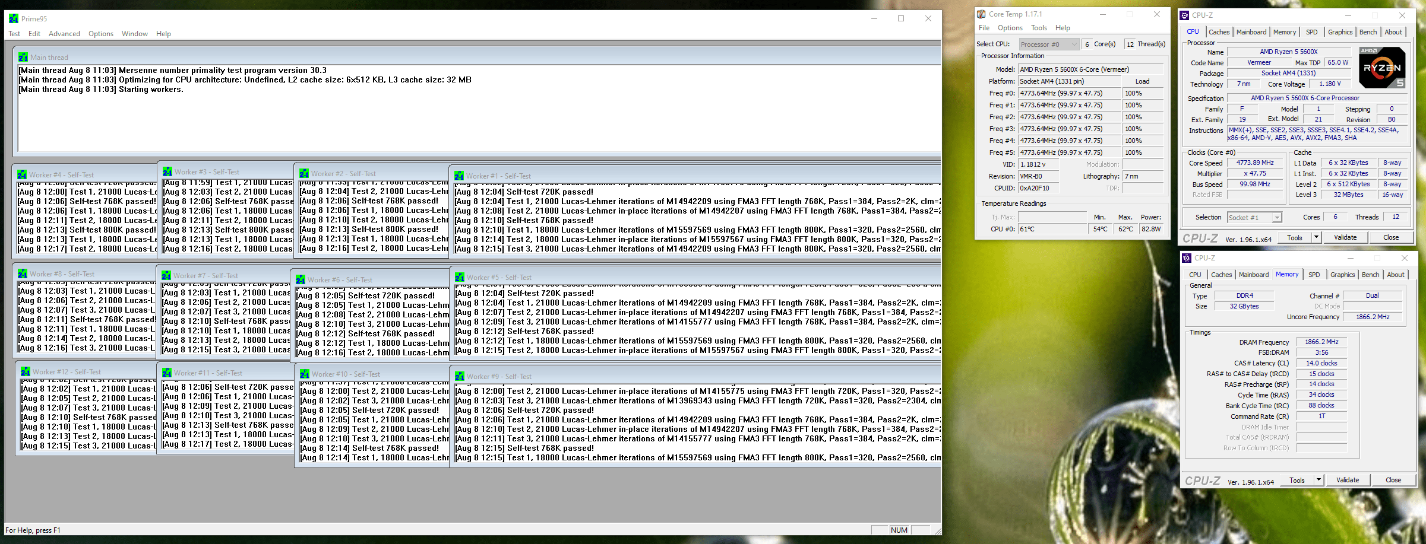Viewport: 1426px width, 544px height.
Task: Click the Tools button in upper CPU-Z
Action: tap(1295, 237)
